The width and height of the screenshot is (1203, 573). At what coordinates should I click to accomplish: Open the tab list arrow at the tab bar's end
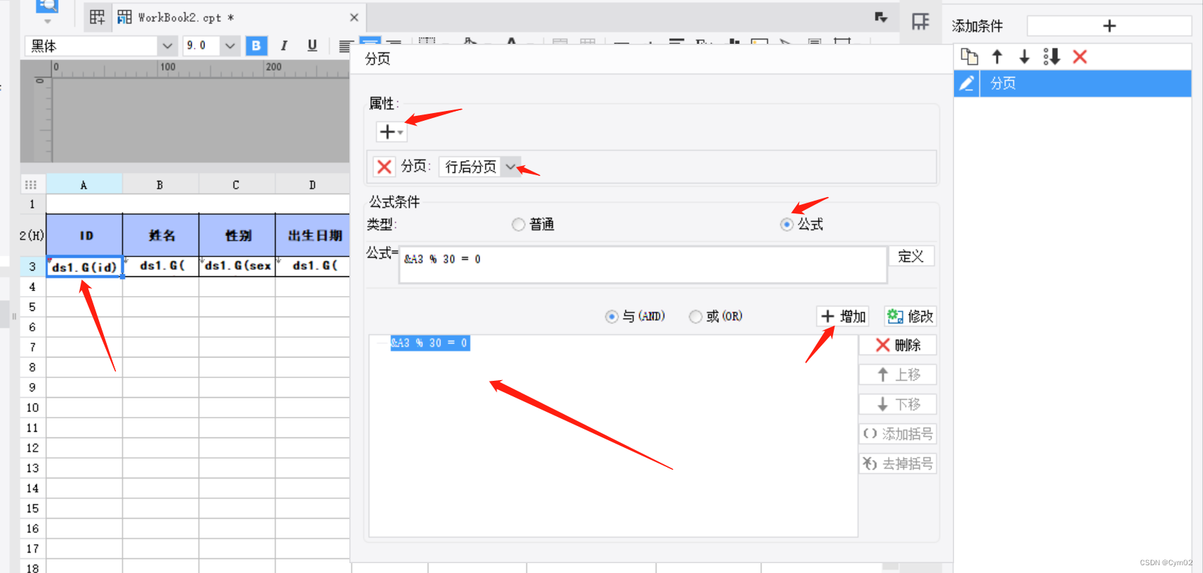click(881, 17)
